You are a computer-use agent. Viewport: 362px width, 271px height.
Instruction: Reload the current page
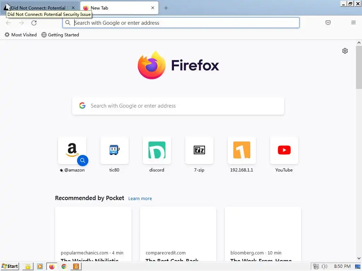point(34,23)
